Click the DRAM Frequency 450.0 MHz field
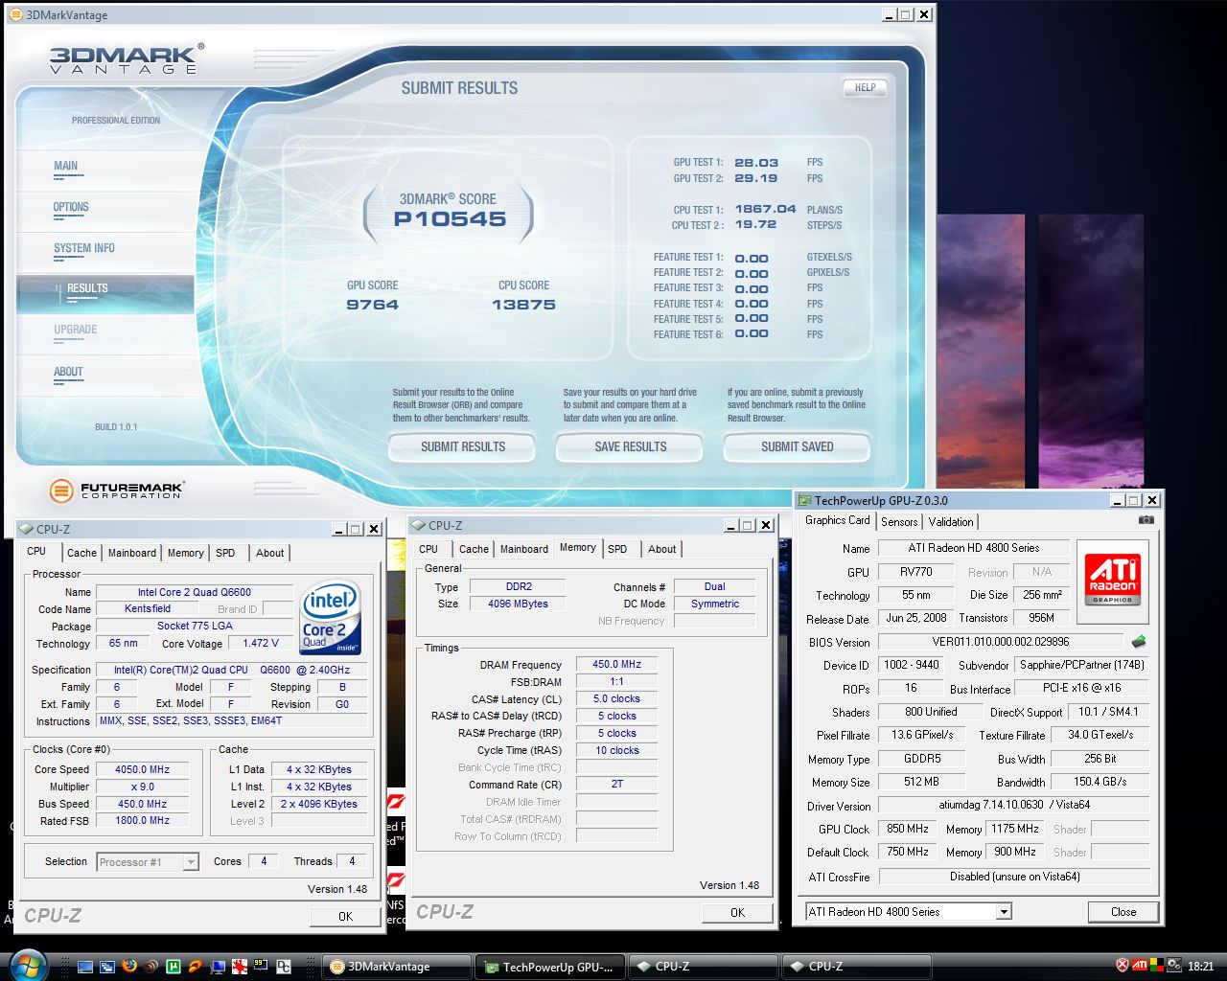 (616, 664)
